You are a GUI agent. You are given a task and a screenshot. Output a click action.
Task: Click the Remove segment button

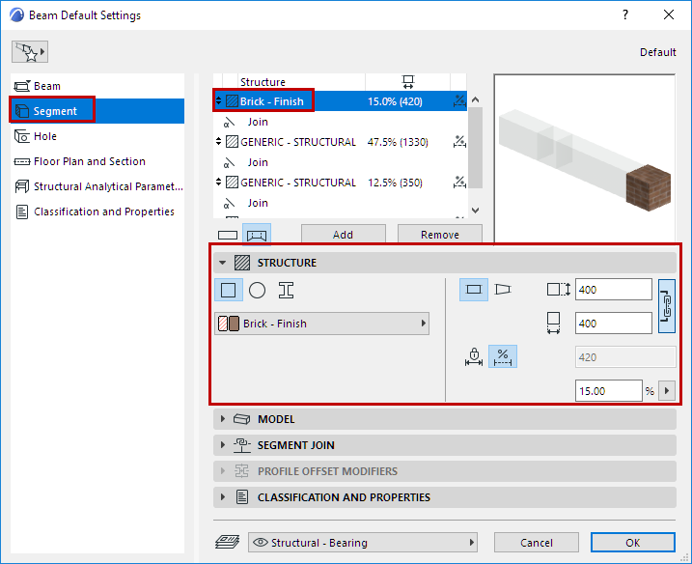[x=439, y=235]
